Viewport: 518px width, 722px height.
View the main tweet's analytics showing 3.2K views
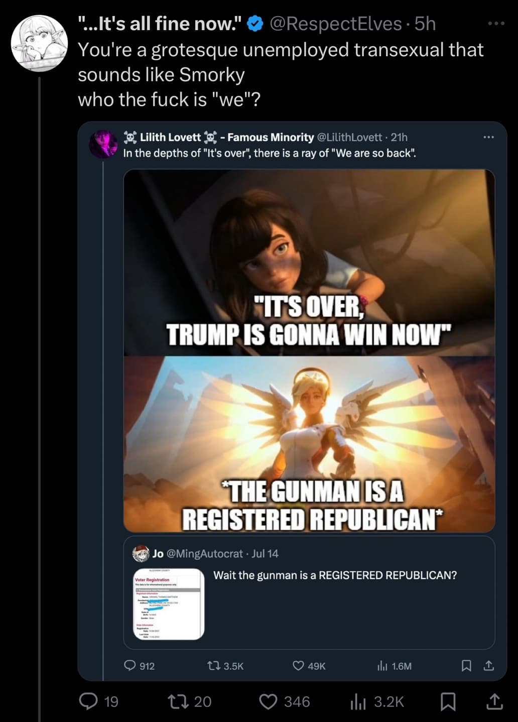click(358, 701)
